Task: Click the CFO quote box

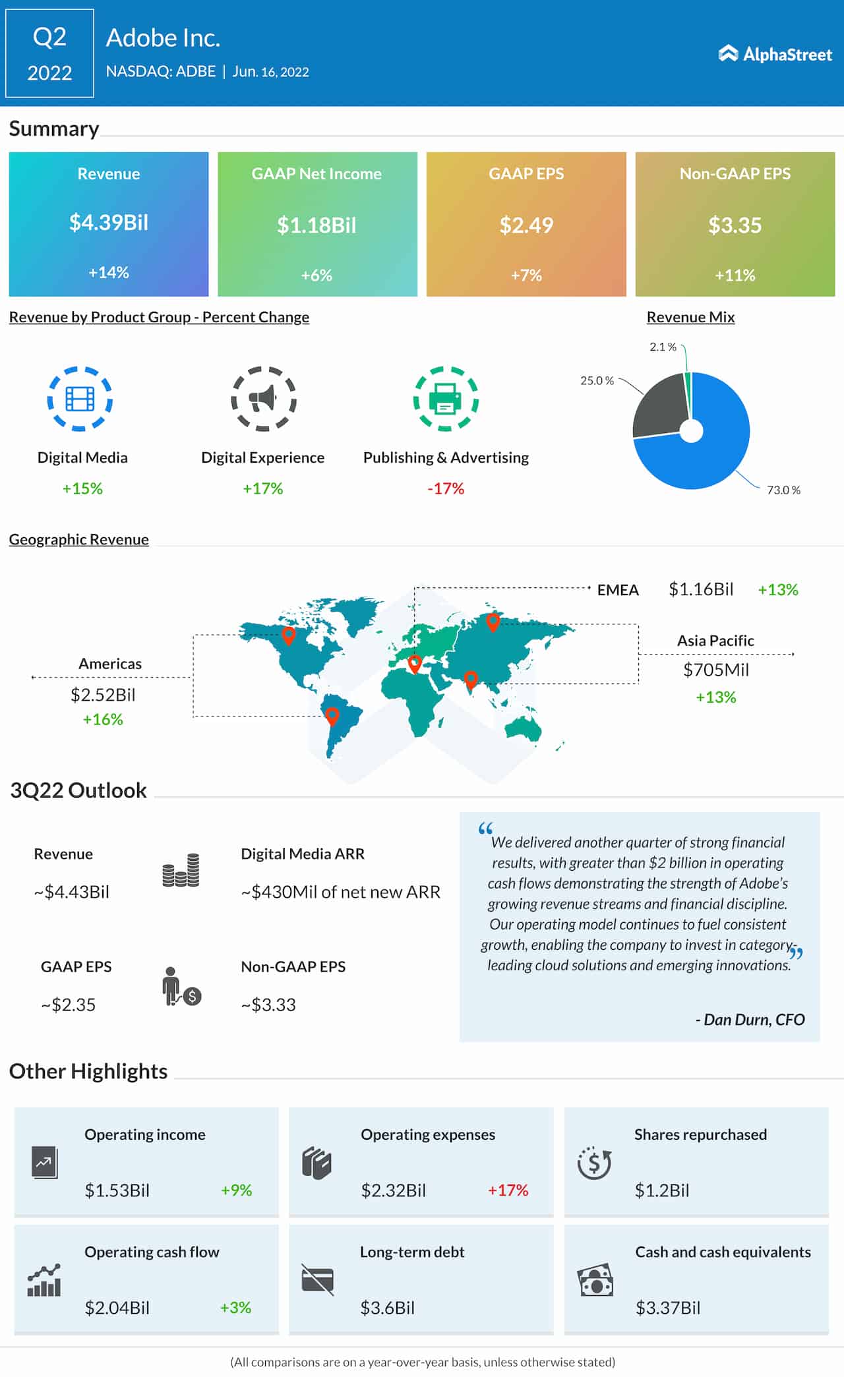Action: 640,927
